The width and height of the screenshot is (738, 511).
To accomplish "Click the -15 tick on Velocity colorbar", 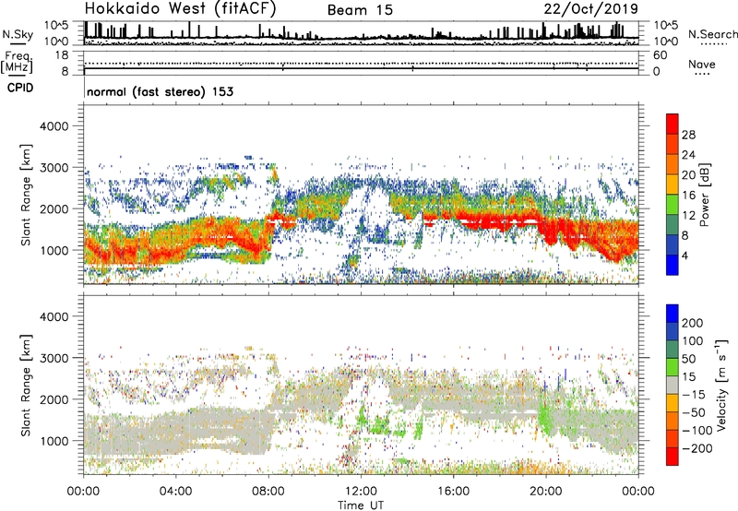I will (693, 394).
